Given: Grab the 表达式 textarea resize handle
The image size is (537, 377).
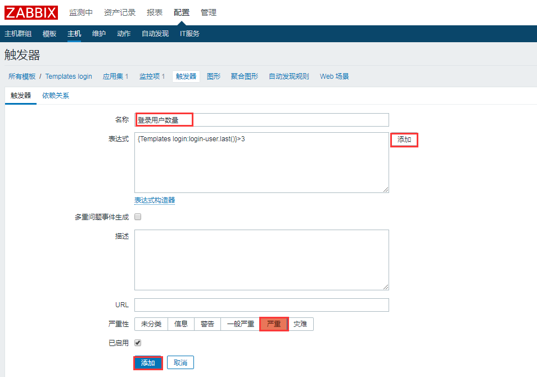Looking at the screenshot, I should click(386, 190).
